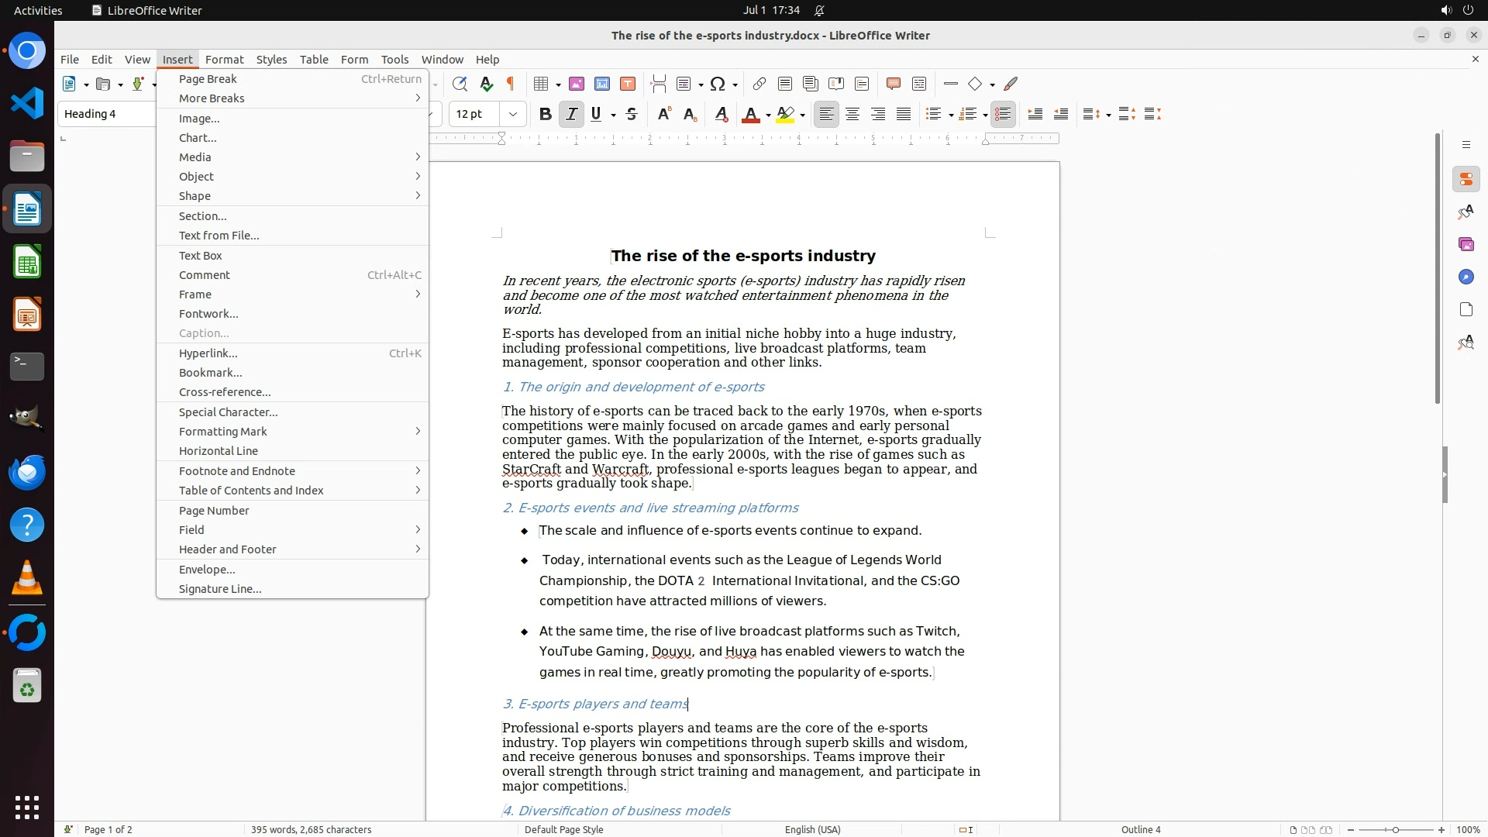Toggle Italic formatting off
This screenshot has height=837, width=1488.
[571, 114]
